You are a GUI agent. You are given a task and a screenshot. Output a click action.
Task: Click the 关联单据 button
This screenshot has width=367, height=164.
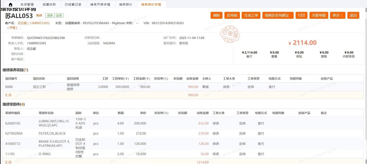tap(319, 15)
